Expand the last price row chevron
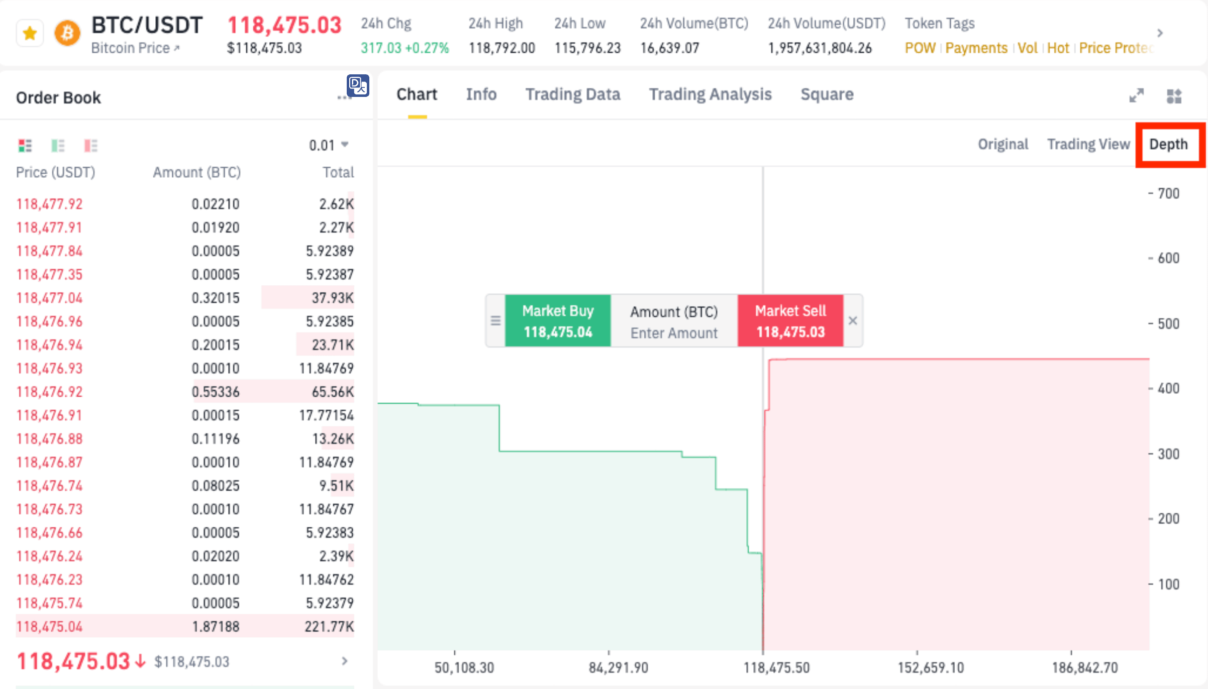Image resolution: width=1208 pixels, height=689 pixels. coord(345,661)
